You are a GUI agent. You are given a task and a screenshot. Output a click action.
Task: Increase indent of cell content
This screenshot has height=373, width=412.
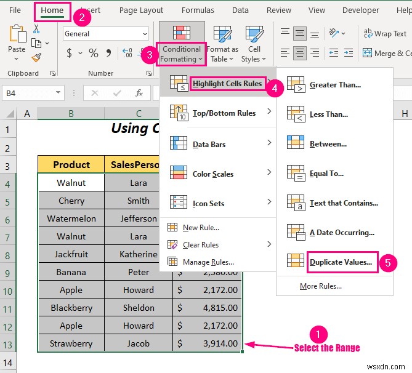tap(349, 53)
